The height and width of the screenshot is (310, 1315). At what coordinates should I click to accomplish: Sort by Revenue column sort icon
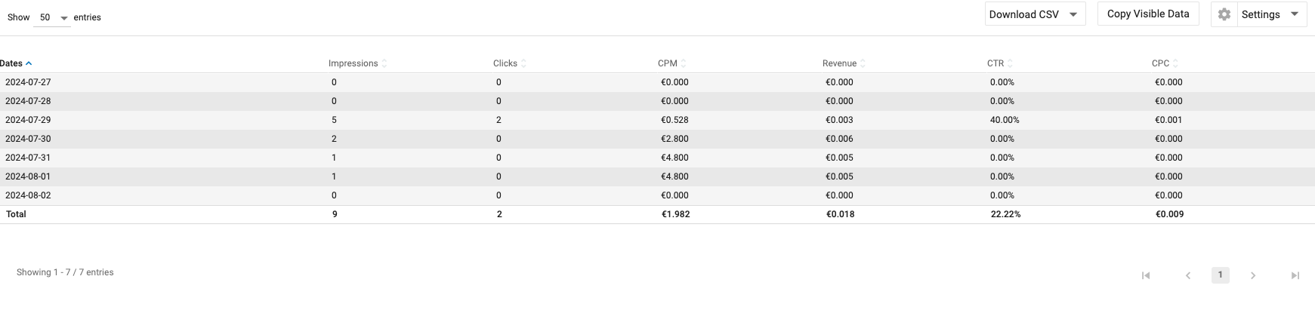coord(863,63)
